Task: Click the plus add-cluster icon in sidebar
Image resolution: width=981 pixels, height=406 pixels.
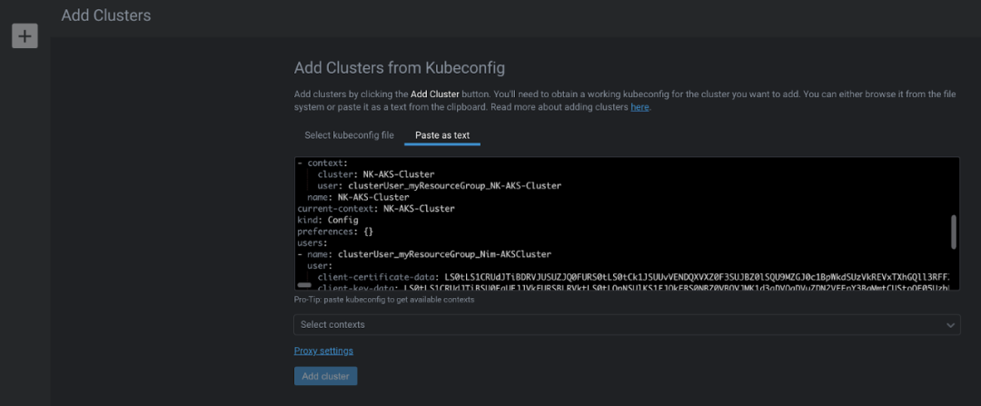Action: click(x=25, y=35)
